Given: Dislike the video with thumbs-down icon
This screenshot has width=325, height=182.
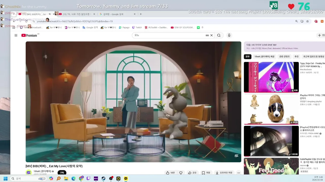Looking at the screenshot, I should click(181, 173).
